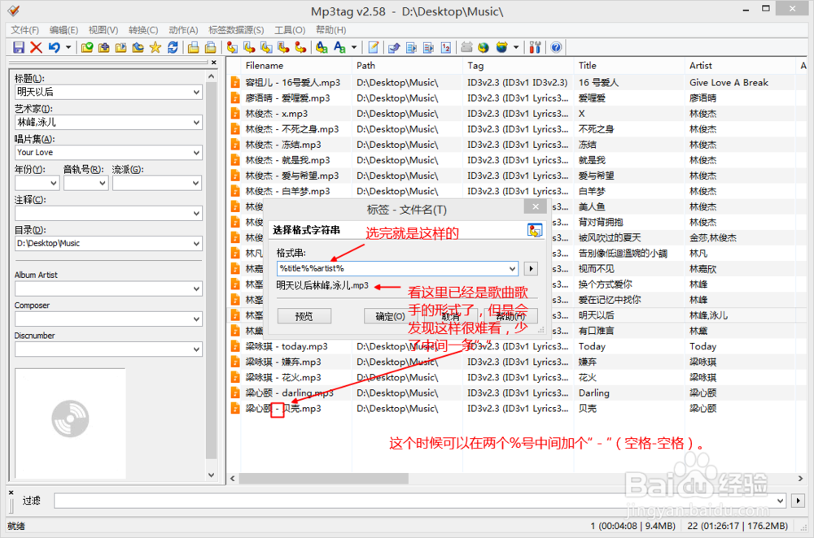
Task: Click the folder icon with plus sign
Action: (x=104, y=48)
